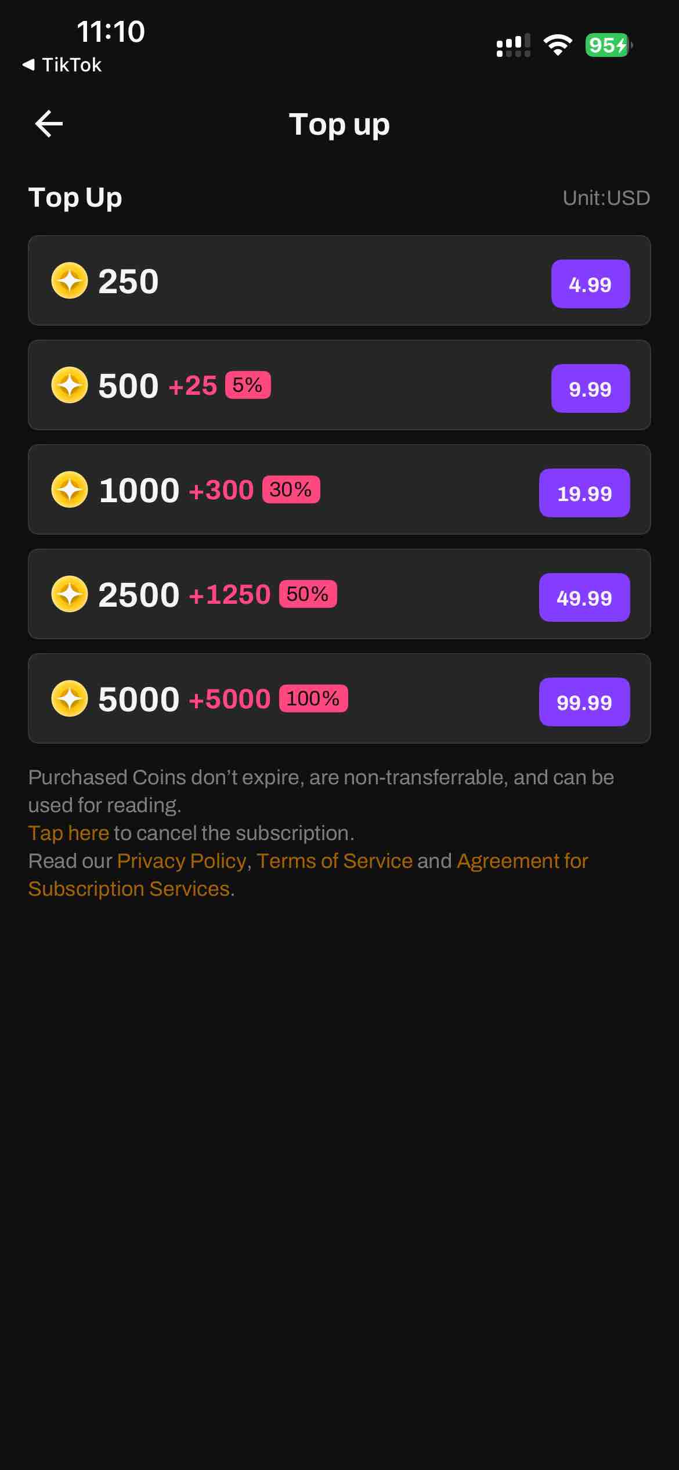
Task: Select the 49.99 top-up button
Action: coord(584,597)
